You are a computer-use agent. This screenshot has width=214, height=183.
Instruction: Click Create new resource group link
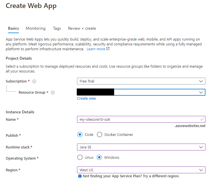click(86, 98)
